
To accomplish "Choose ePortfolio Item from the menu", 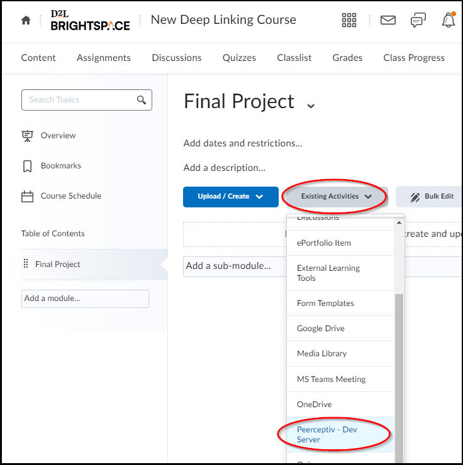I will [x=340, y=243].
